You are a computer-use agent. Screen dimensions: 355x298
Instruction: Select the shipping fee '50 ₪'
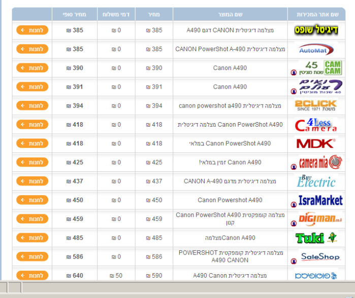click(x=116, y=276)
